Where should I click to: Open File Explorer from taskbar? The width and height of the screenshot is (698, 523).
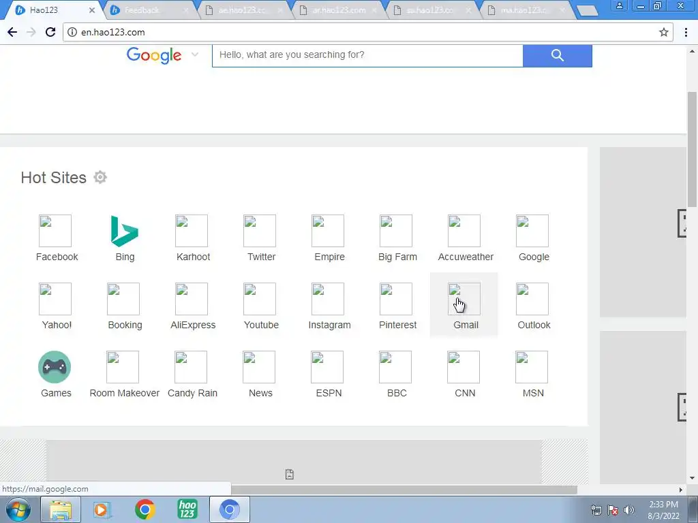point(61,509)
